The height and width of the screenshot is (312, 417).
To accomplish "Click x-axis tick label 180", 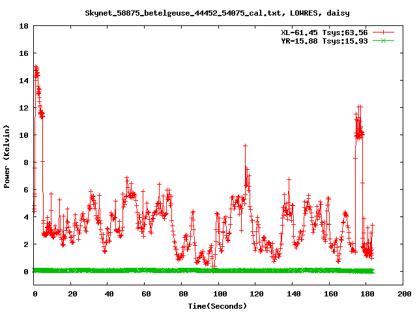I will tap(367, 294).
